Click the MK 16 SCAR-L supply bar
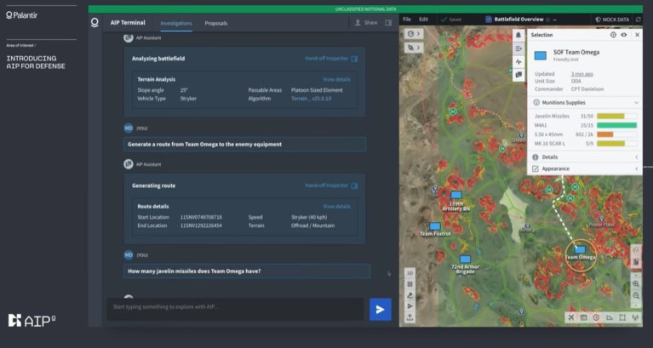 (616, 144)
